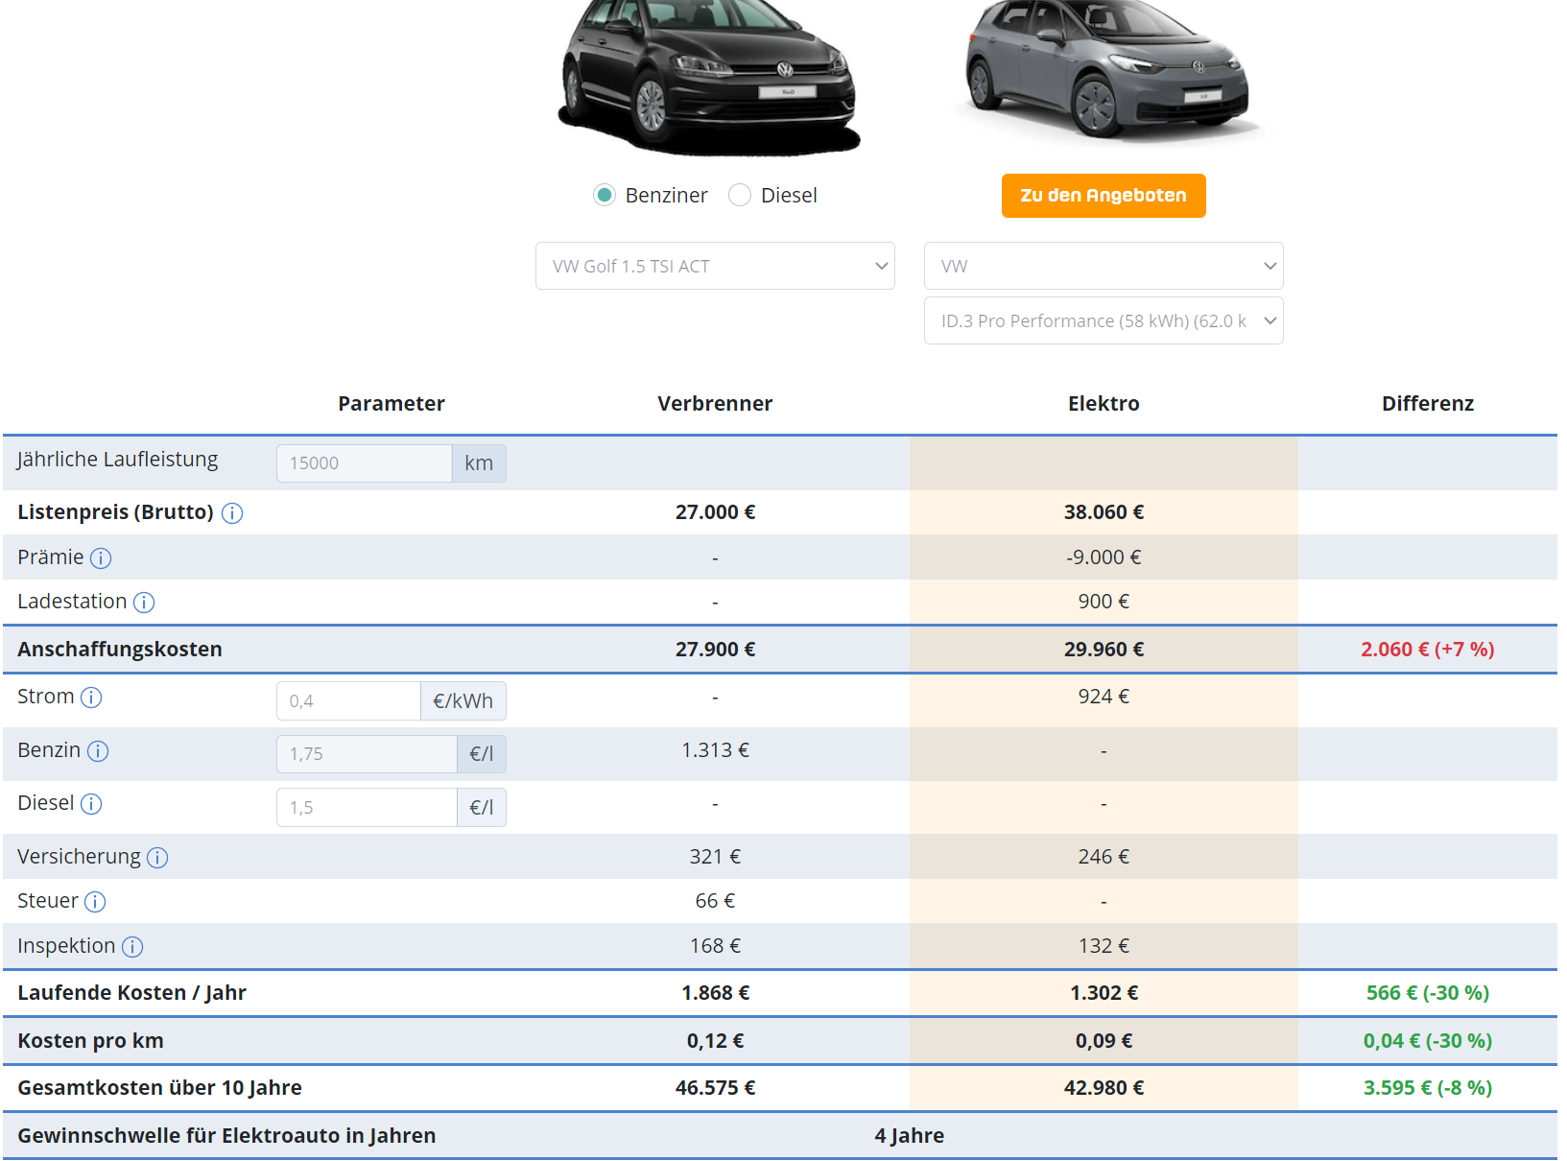Click the Ladestation info icon
Viewport: 1567px width, 1161px height.
point(144,603)
